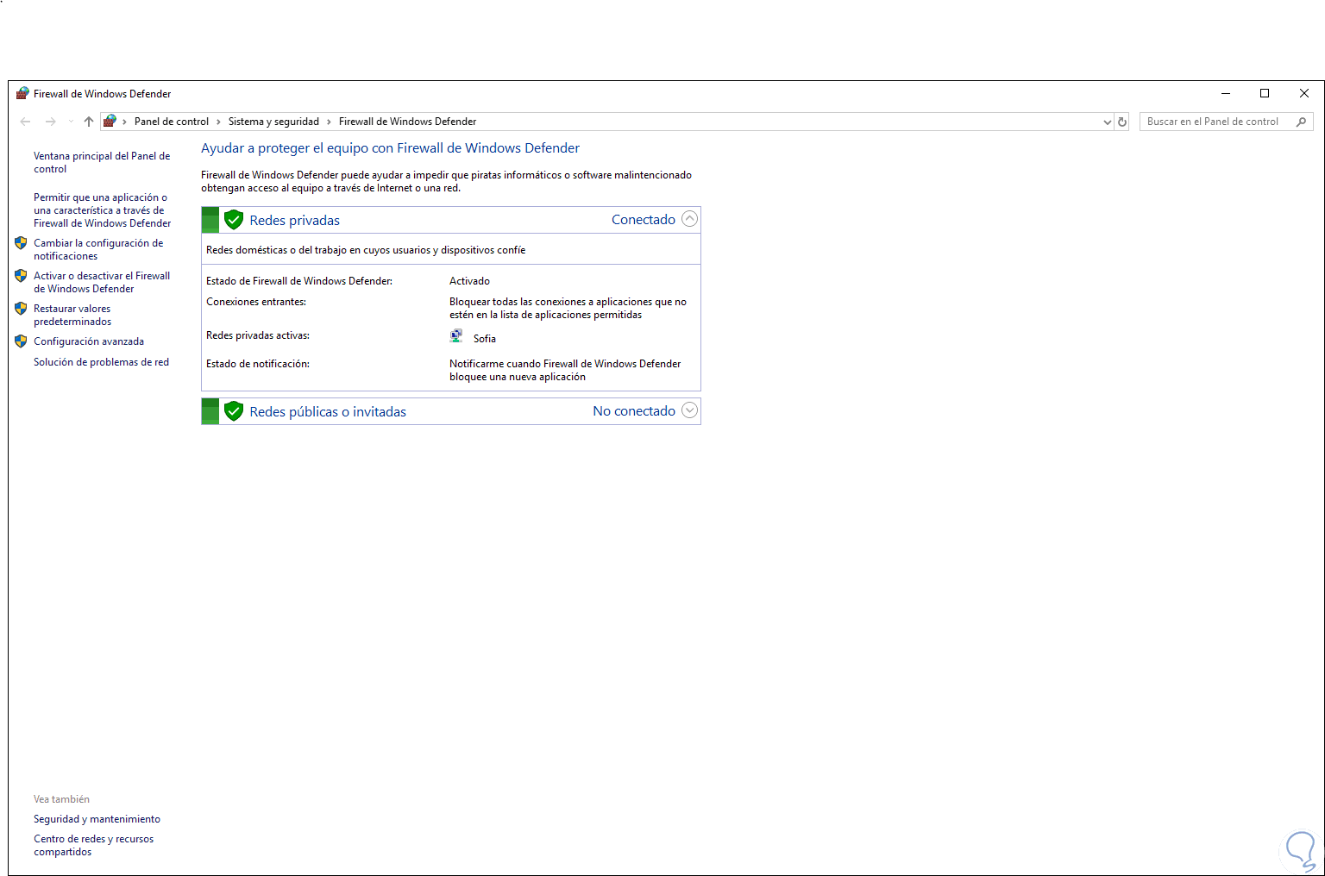Screen dimensions: 1325x876
Task: Open Ventana principal del Panel de control
Action: click(102, 162)
